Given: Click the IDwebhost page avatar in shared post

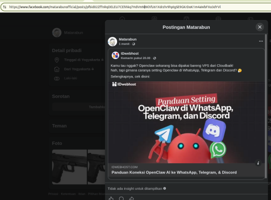Looking at the screenshot, I should coord(115,55).
